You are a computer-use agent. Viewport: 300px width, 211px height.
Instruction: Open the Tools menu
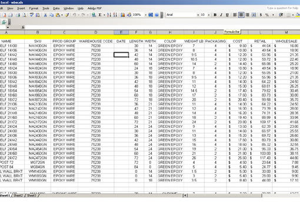tap(46, 8)
